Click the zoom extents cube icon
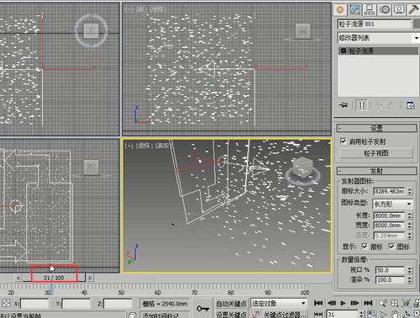Viewport: 420px width, 318px height. pyautogui.click(x=407, y=303)
